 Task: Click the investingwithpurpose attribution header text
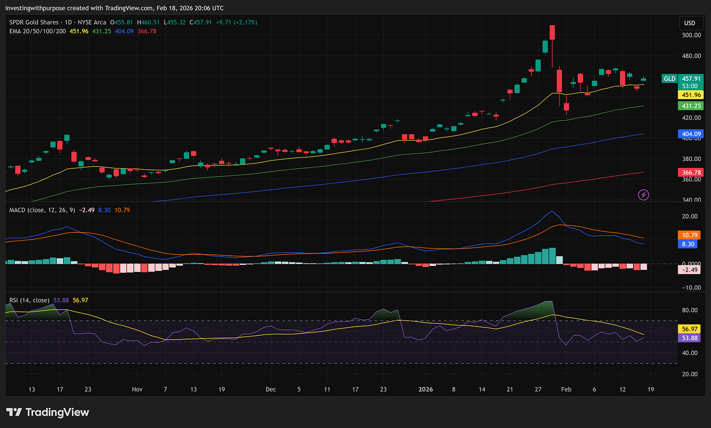114,8
